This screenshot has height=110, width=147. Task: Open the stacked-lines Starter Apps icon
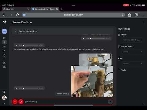point(4,47)
